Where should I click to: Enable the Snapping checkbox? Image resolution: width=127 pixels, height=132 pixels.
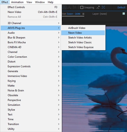pyautogui.click(x=82, y=8)
